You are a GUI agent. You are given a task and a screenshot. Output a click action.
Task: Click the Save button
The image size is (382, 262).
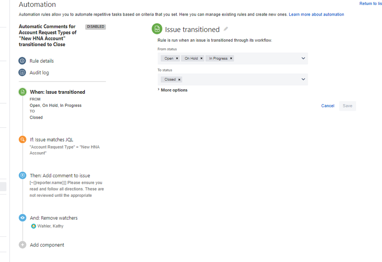(348, 106)
